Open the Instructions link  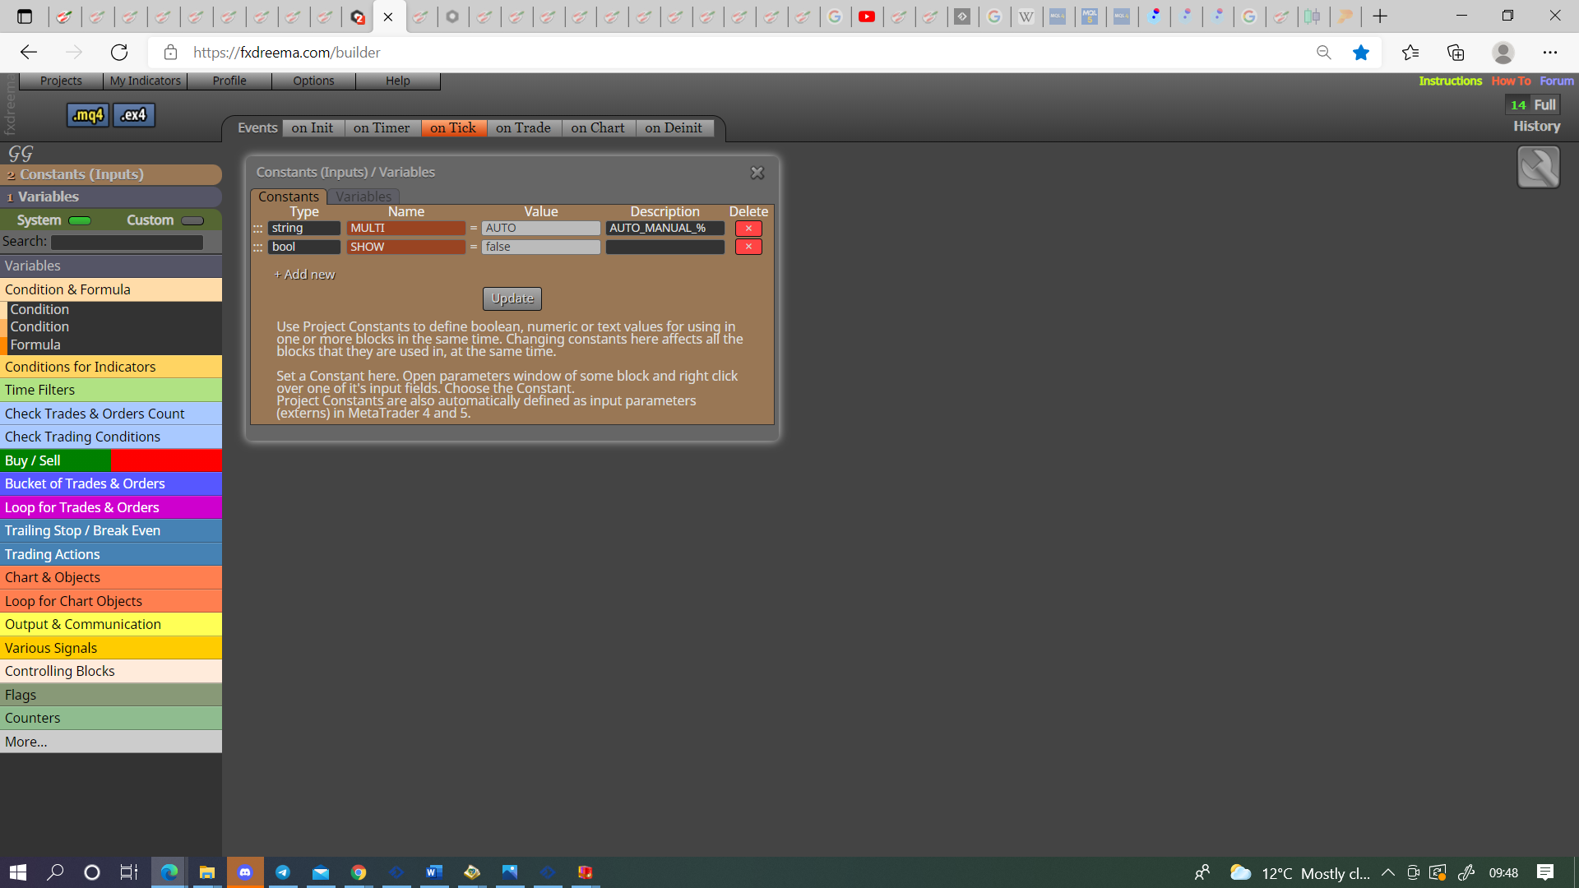coord(1450,81)
